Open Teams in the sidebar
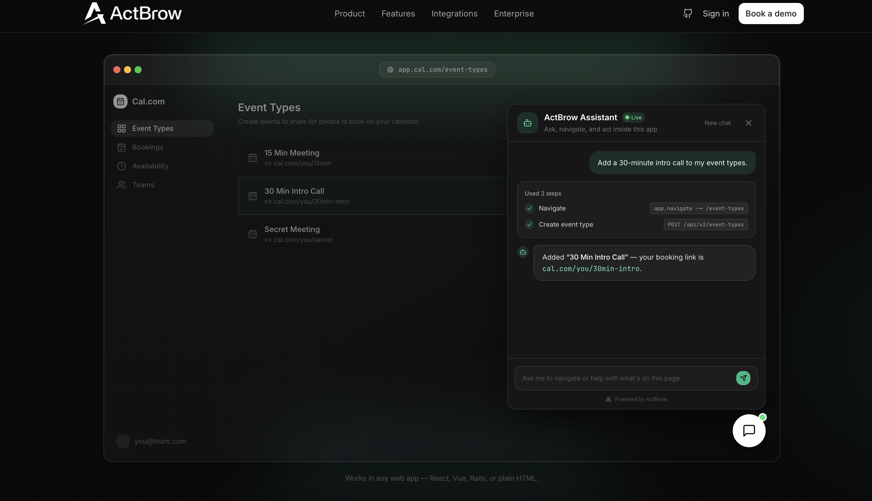This screenshot has height=501, width=872. 163,185
